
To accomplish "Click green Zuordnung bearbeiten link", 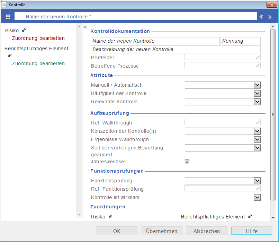I will tap(38, 63).
